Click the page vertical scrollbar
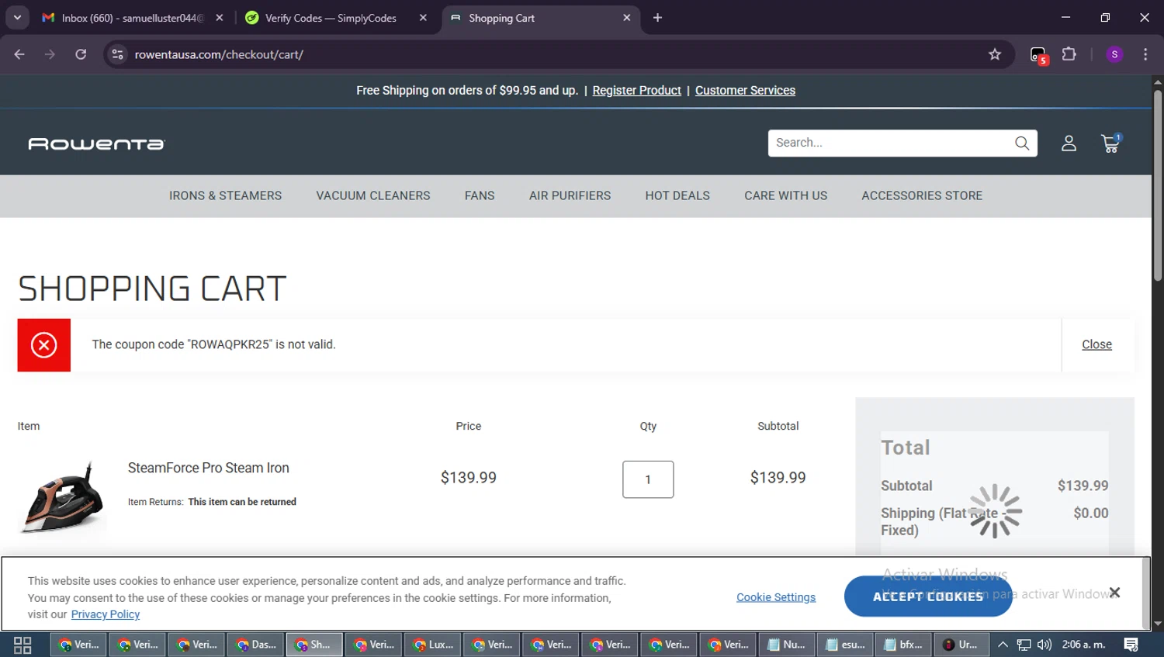Screen dimensions: 1164x657 pos(1158,186)
